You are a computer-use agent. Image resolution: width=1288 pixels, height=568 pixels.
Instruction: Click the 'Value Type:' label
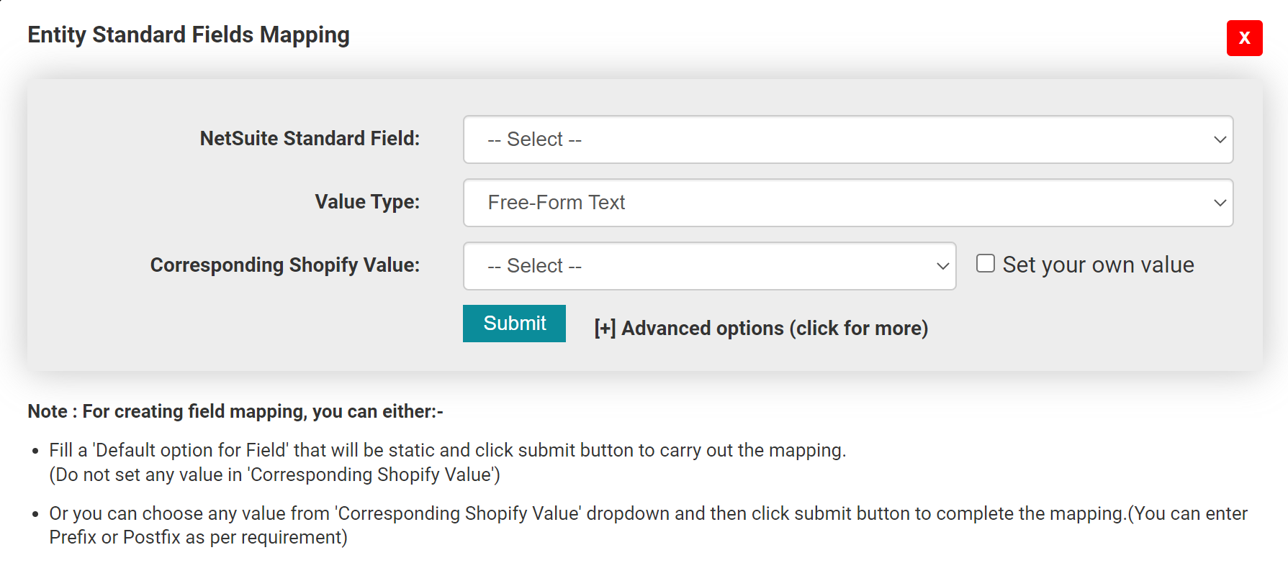pyautogui.click(x=367, y=202)
